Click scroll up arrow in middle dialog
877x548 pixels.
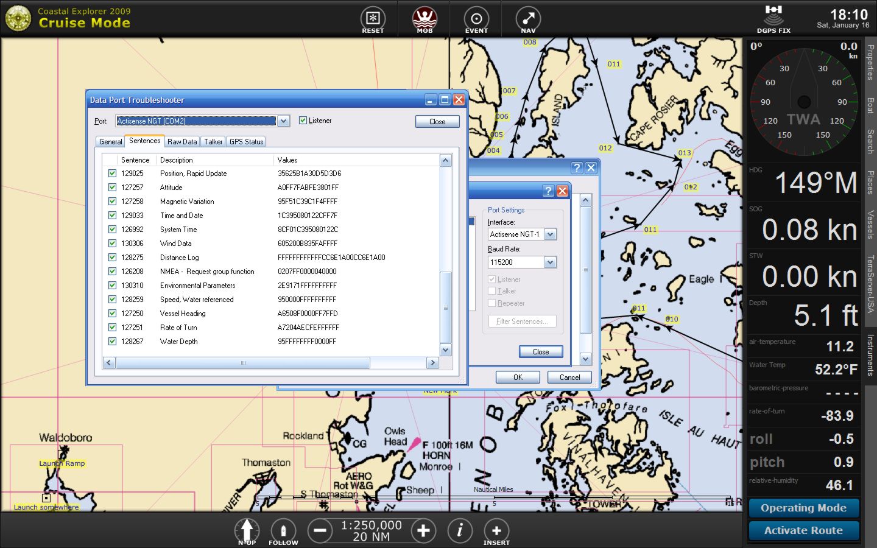(585, 200)
